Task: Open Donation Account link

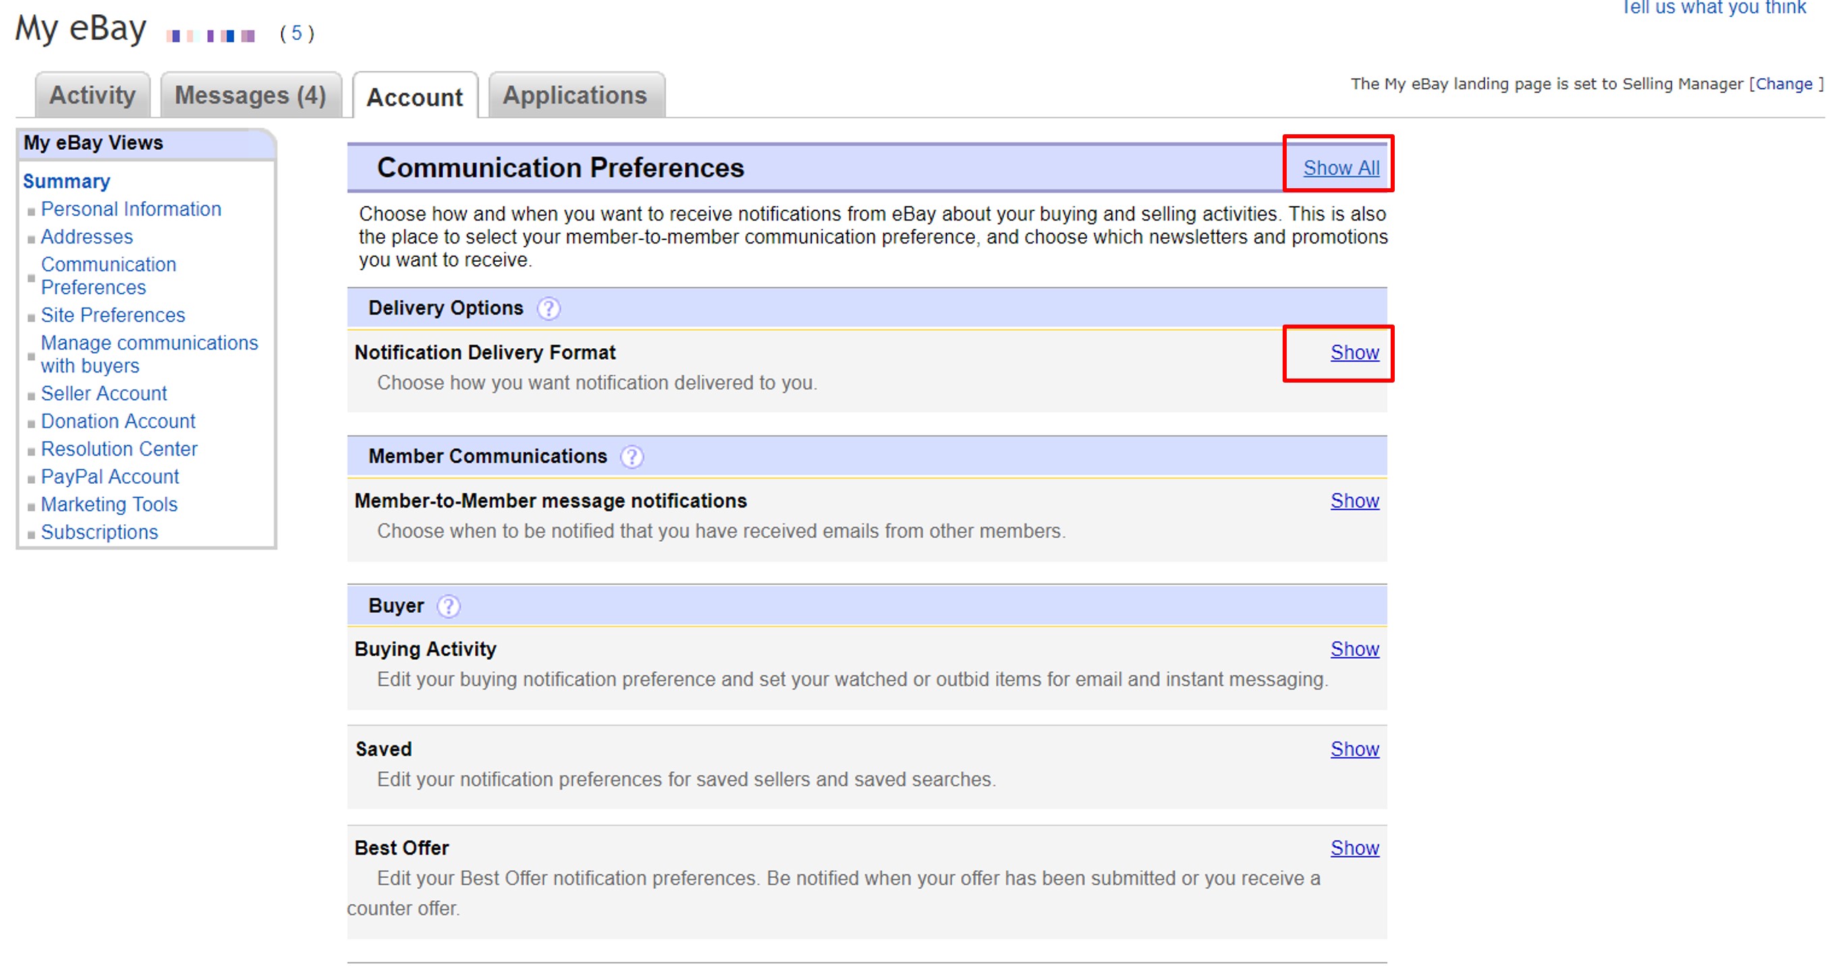Action: click(118, 421)
